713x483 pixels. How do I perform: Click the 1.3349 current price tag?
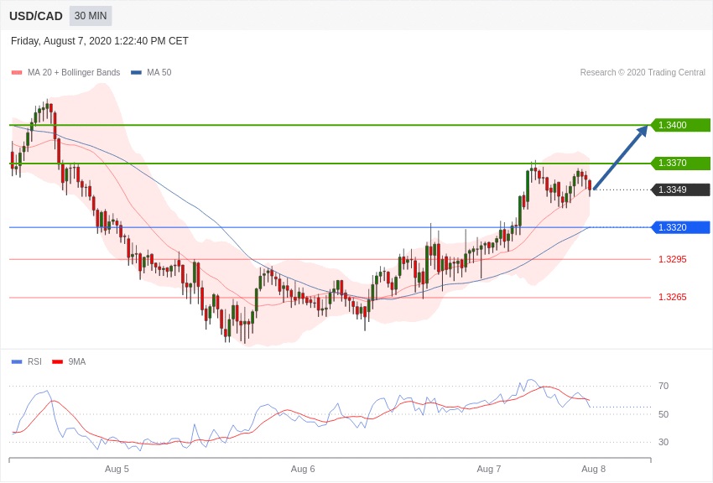tap(681, 190)
